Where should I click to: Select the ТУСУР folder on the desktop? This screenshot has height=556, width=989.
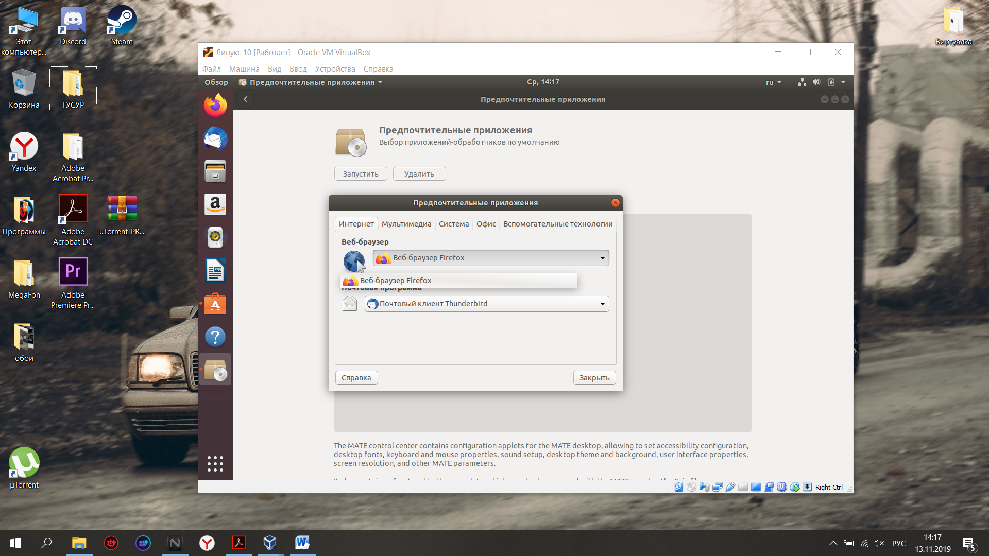(73, 89)
